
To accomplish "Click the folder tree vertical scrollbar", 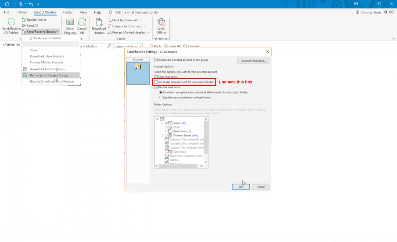I will pyautogui.click(x=206, y=137).
